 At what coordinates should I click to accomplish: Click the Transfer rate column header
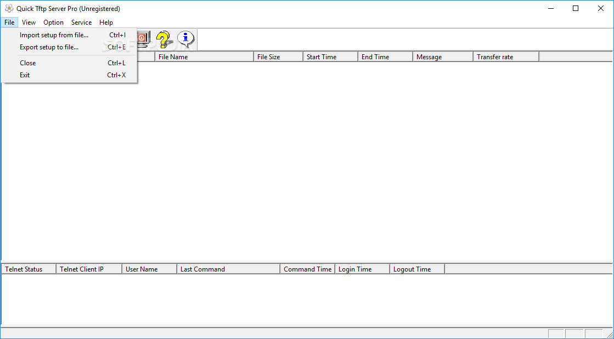coord(506,56)
